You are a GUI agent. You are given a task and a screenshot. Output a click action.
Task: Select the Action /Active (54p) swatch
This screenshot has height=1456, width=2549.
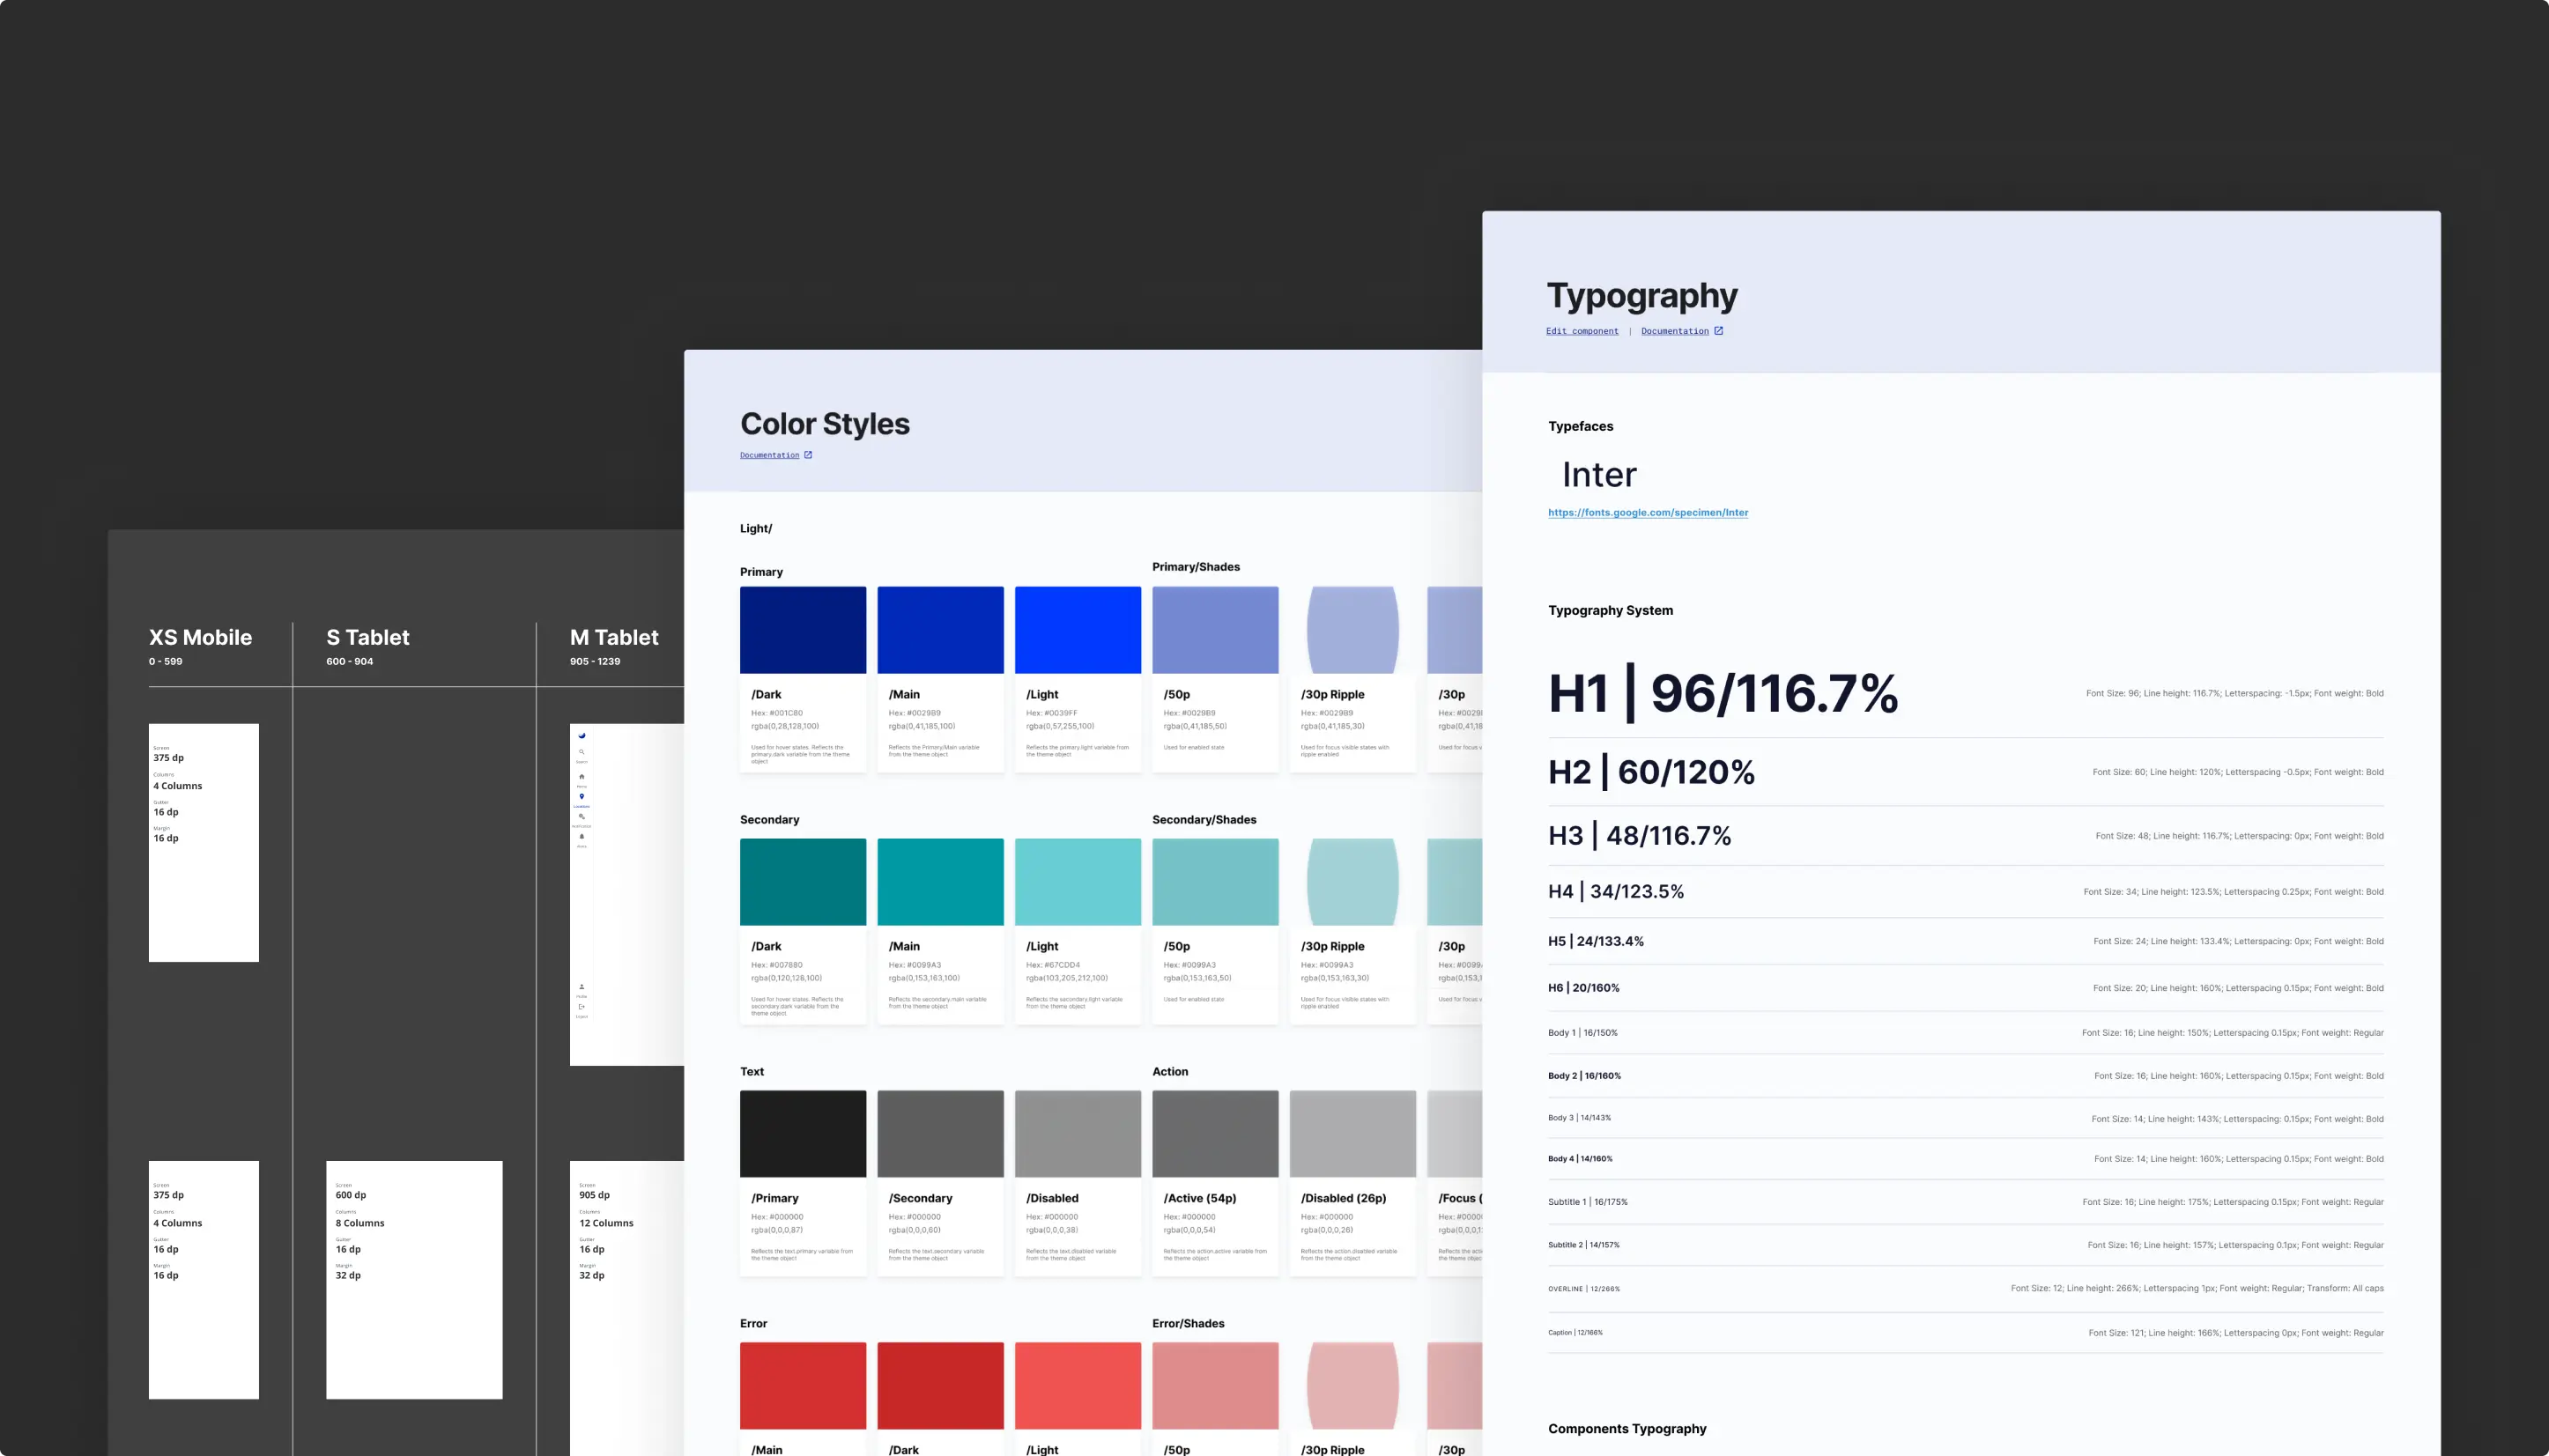coord(1215,1134)
